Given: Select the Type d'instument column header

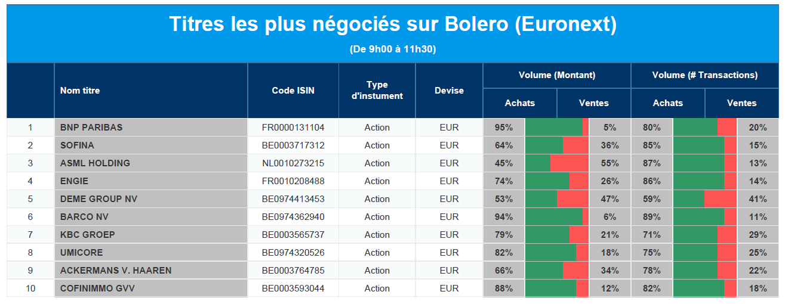Looking at the screenshot, I should (377, 91).
